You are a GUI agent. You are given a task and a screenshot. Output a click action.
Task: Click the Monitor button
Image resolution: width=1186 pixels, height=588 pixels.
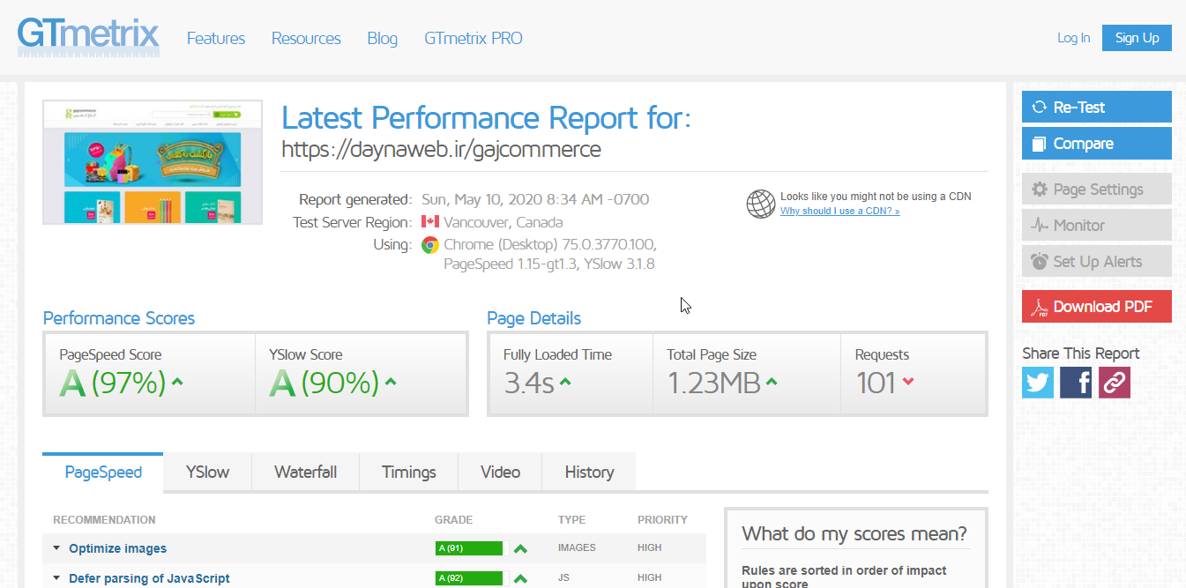[1097, 225]
